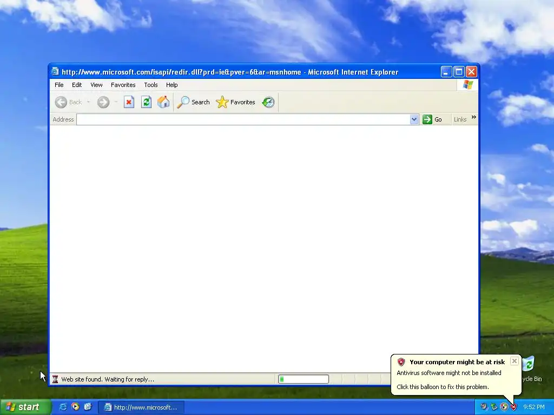This screenshot has height=415, width=554.
Task: Open the Recycle Bin desktop icon
Action: (x=530, y=369)
